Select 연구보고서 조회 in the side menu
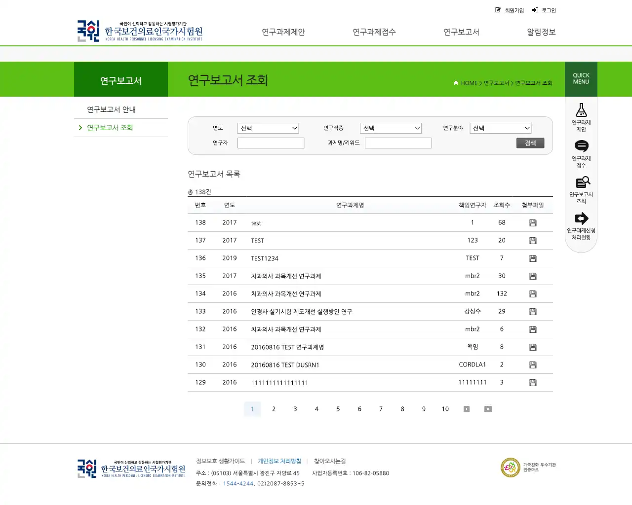The width and height of the screenshot is (632, 505). [x=110, y=128]
